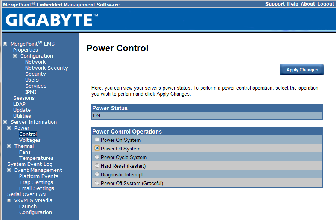
Task: Collapse the MergePoint EMS tree node
Action: 5,44
